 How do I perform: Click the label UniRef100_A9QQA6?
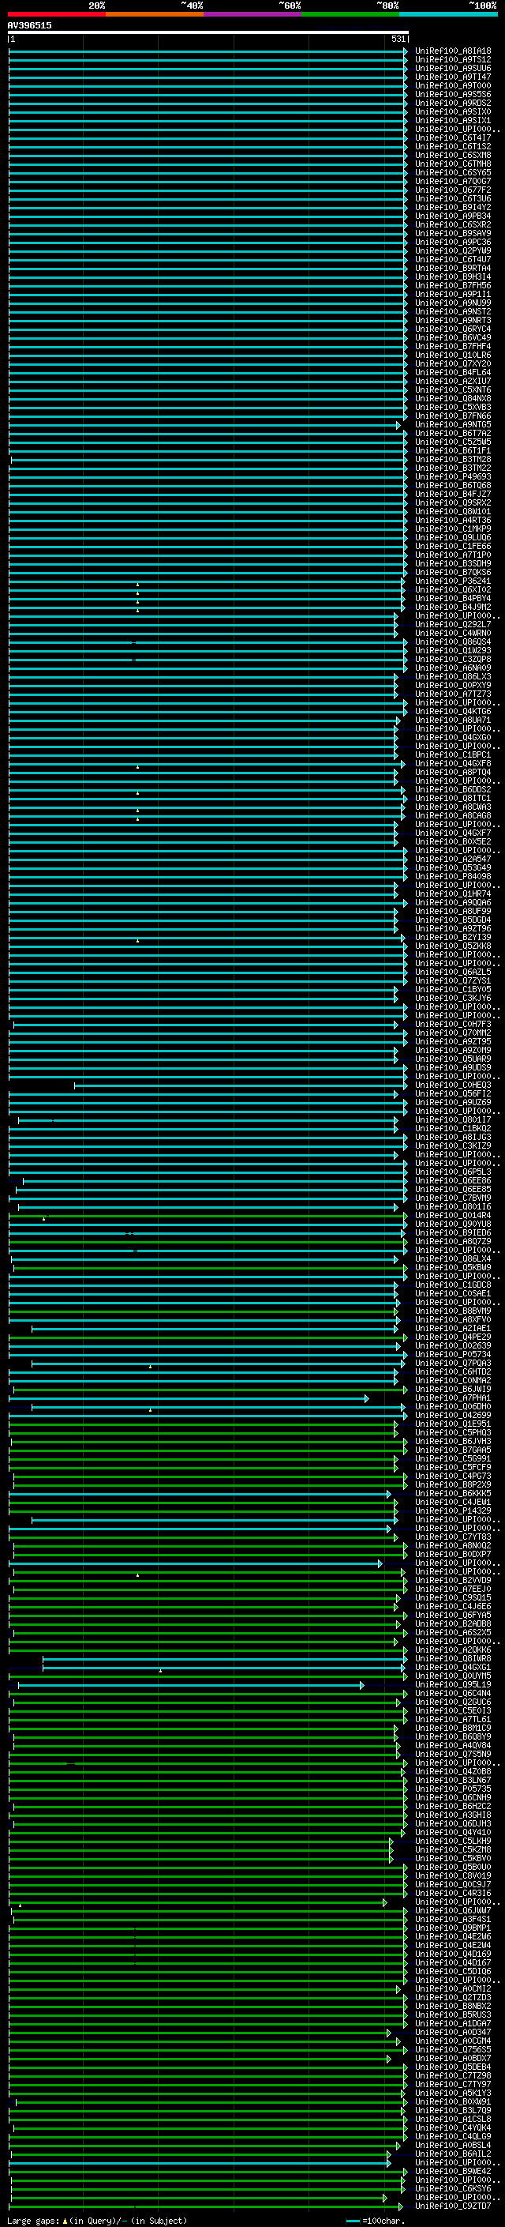pyautogui.click(x=453, y=902)
